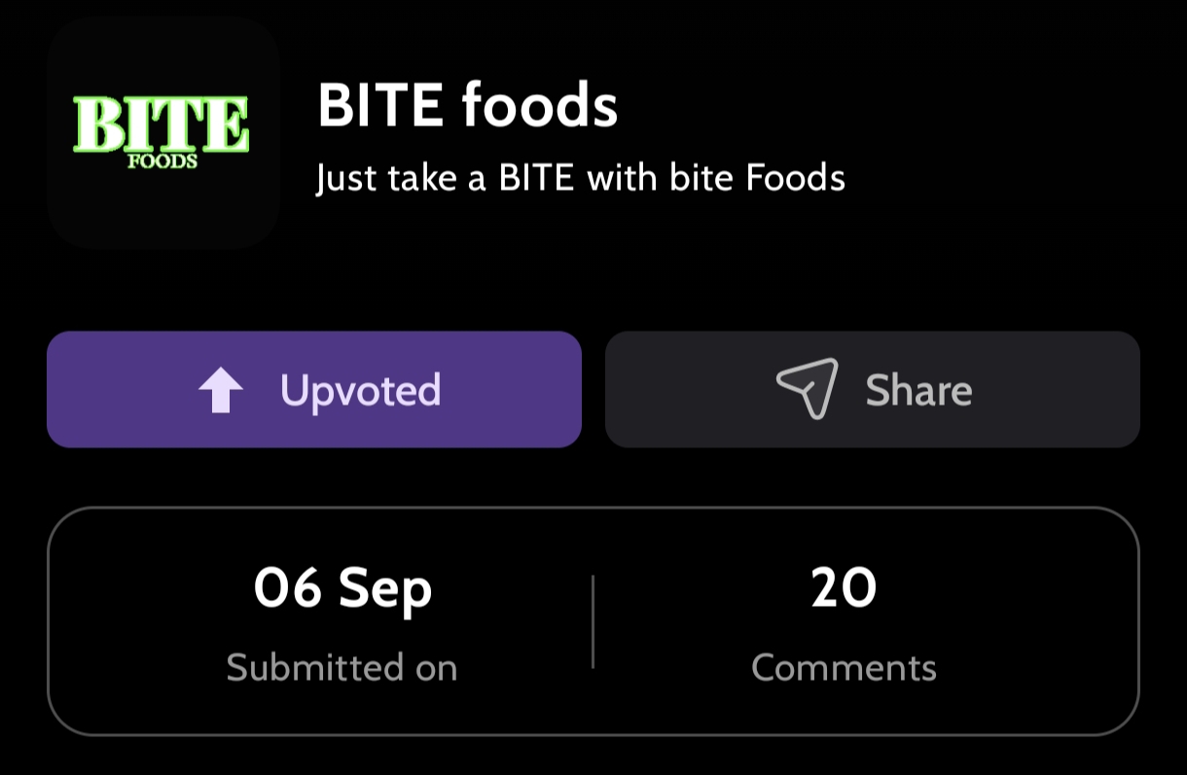Click the BITE Foods app logo
This screenshot has width=1187, height=775.
(x=162, y=132)
